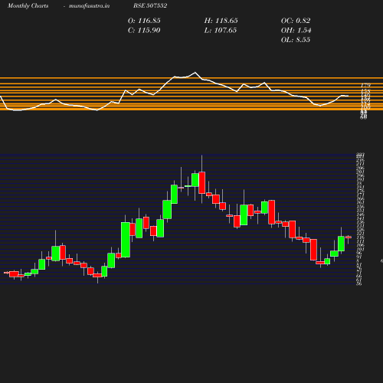Screen dimensions: 383x383
Task: Click the 'OL: 8.55' value
Action: pyautogui.click(x=296, y=40)
